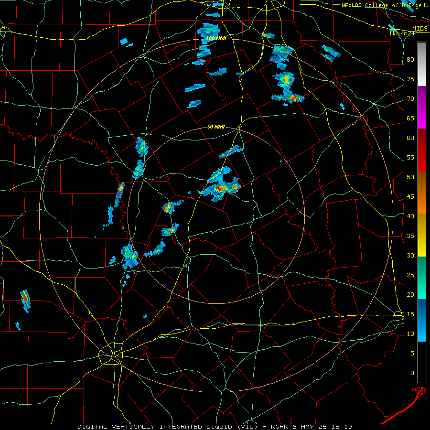Click the white-gray segment of color bar

point(422,64)
